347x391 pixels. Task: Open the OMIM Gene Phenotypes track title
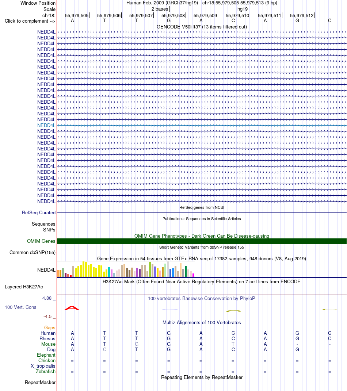[x=202, y=236]
